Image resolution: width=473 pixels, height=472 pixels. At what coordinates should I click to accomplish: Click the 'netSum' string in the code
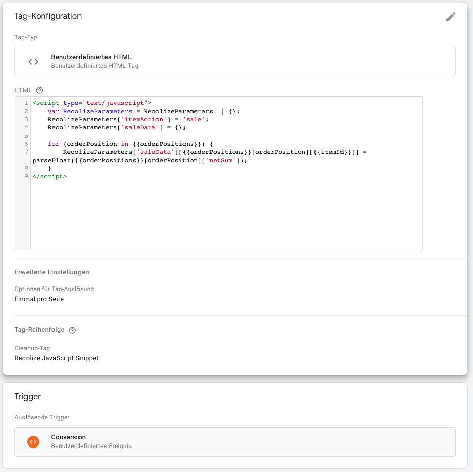tap(221, 160)
